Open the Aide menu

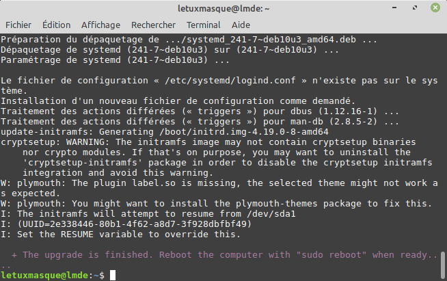(x=241, y=25)
